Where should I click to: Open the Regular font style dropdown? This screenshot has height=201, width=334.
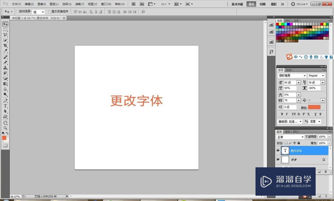(x=322, y=75)
